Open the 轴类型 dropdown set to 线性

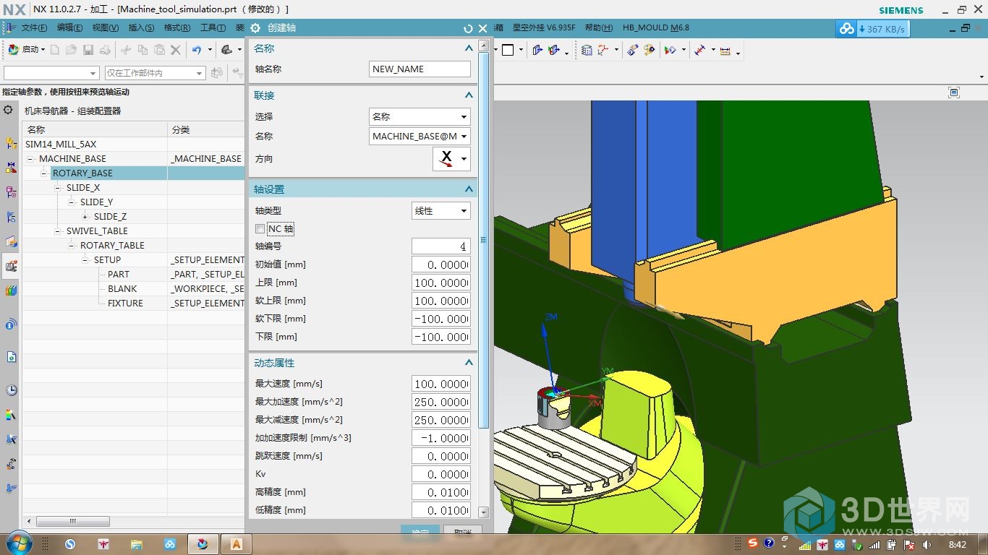coord(440,211)
